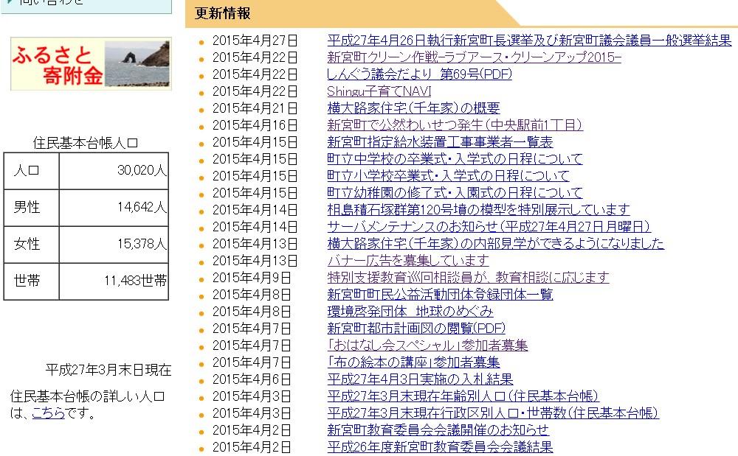Open 新宮町教育委員会会議開催のお知らせ link
This screenshot has height=456, width=738.
[x=438, y=429]
